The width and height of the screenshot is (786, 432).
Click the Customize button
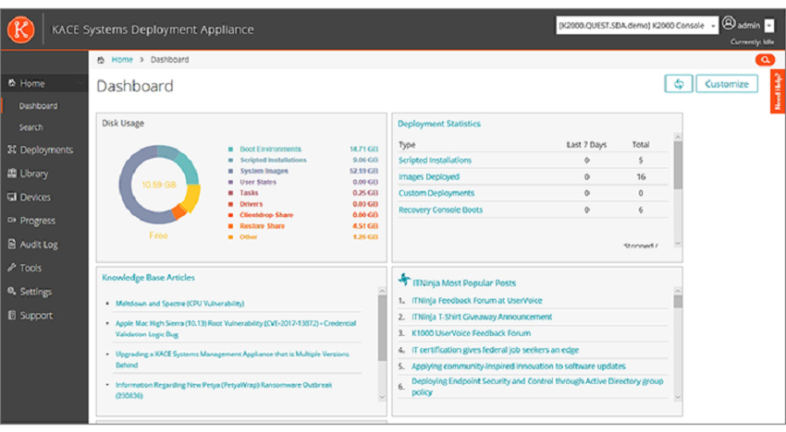[x=727, y=84]
